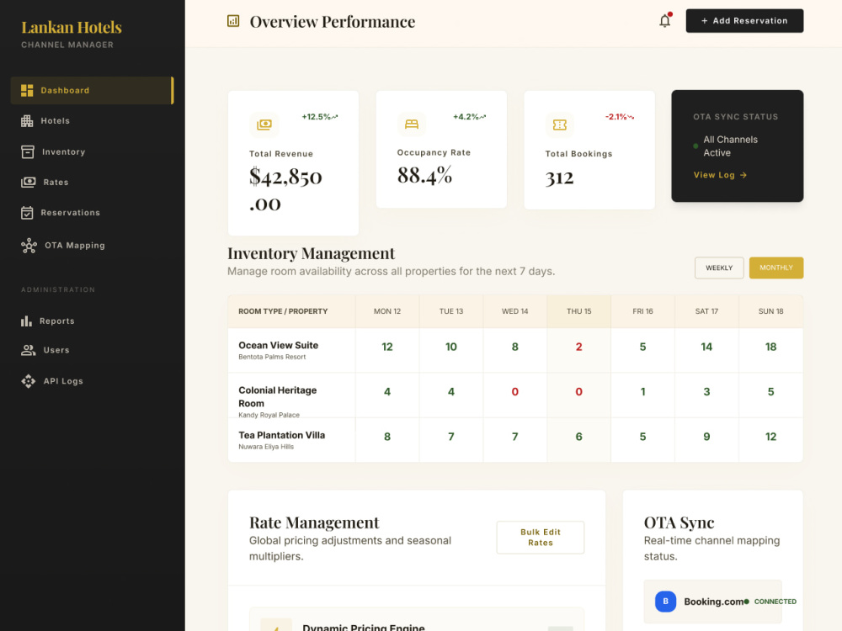Click the OTA Mapping network hub icon

(x=29, y=245)
